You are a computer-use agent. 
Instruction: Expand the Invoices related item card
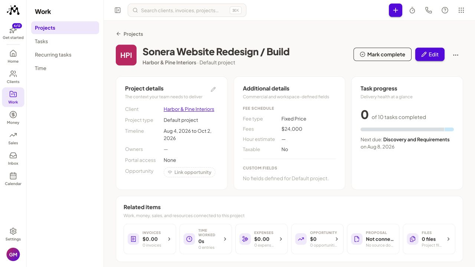tap(150, 239)
